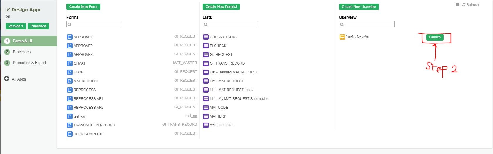The height and width of the screenshot is (154, 493).
Task: Click the All Apps back arrow icon
Action: pyautogui.click(x=7, y=79)
